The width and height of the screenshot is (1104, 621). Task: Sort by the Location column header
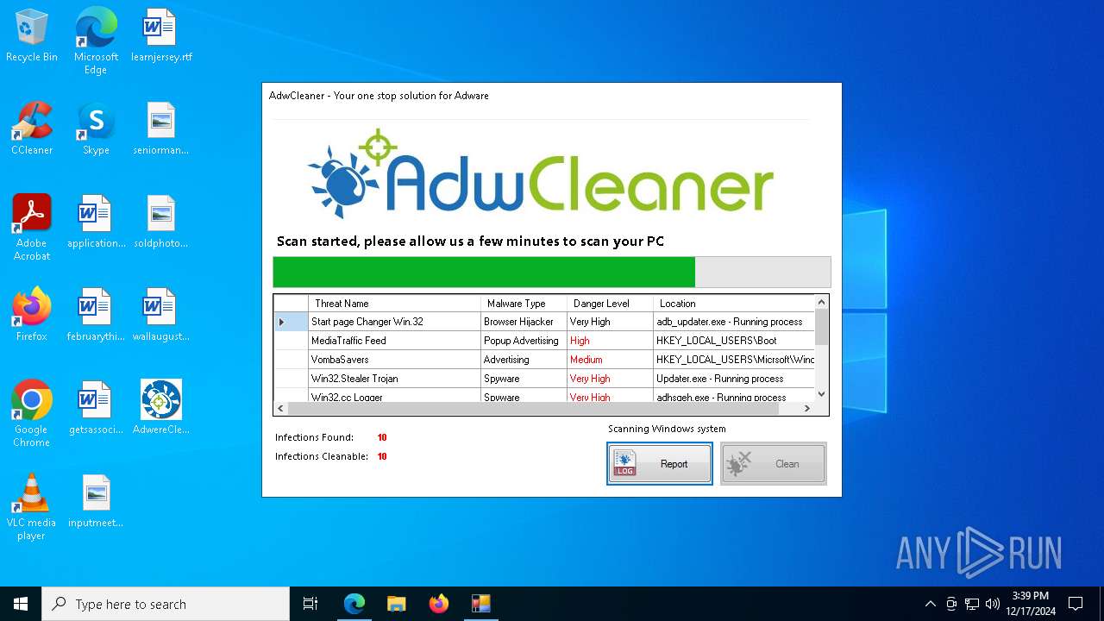[734, 304]
